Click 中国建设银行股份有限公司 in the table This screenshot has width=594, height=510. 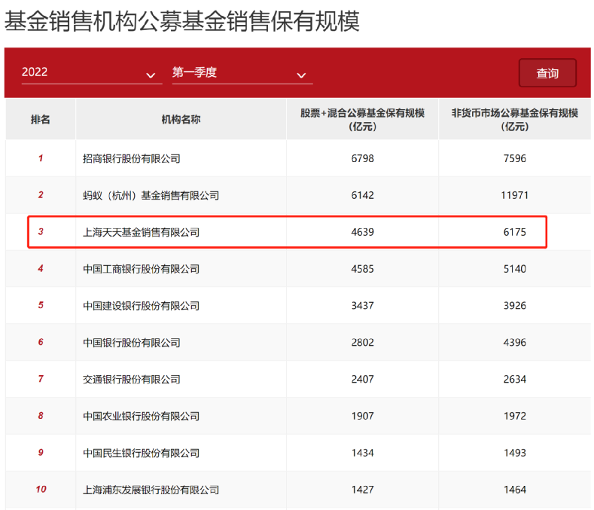141,306
